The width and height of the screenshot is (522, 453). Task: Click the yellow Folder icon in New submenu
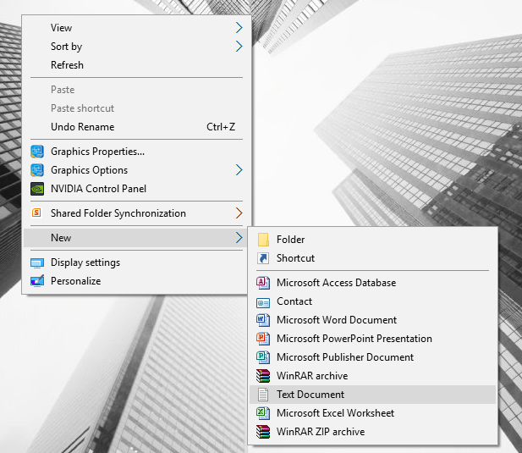pos(263,240)
